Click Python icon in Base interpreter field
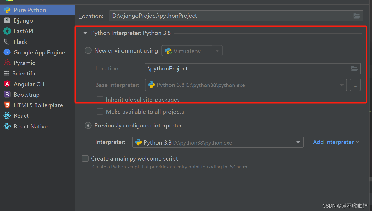372x211 pixels. pyautogui.click(x=151, y=85)
